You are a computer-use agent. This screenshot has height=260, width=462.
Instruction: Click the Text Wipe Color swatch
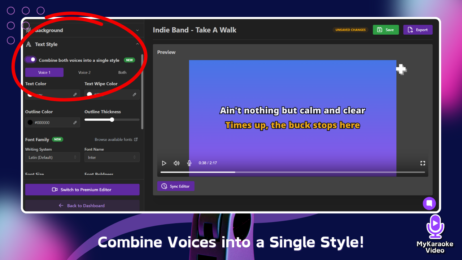tap(90, 94)
